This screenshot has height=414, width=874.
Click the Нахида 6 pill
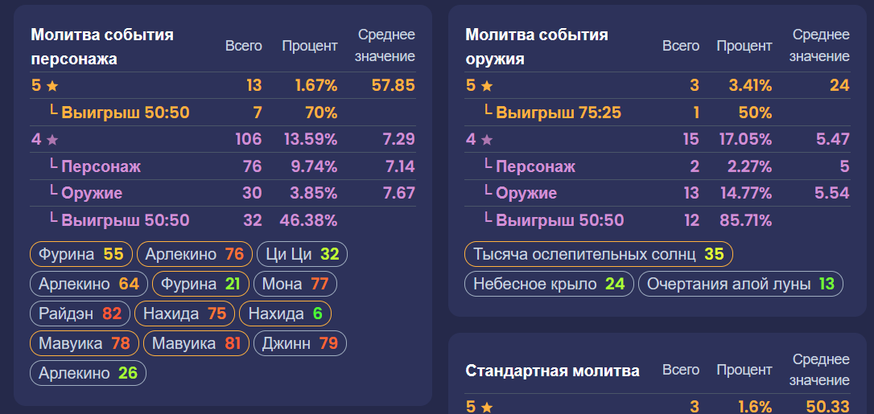click(286, 314)
